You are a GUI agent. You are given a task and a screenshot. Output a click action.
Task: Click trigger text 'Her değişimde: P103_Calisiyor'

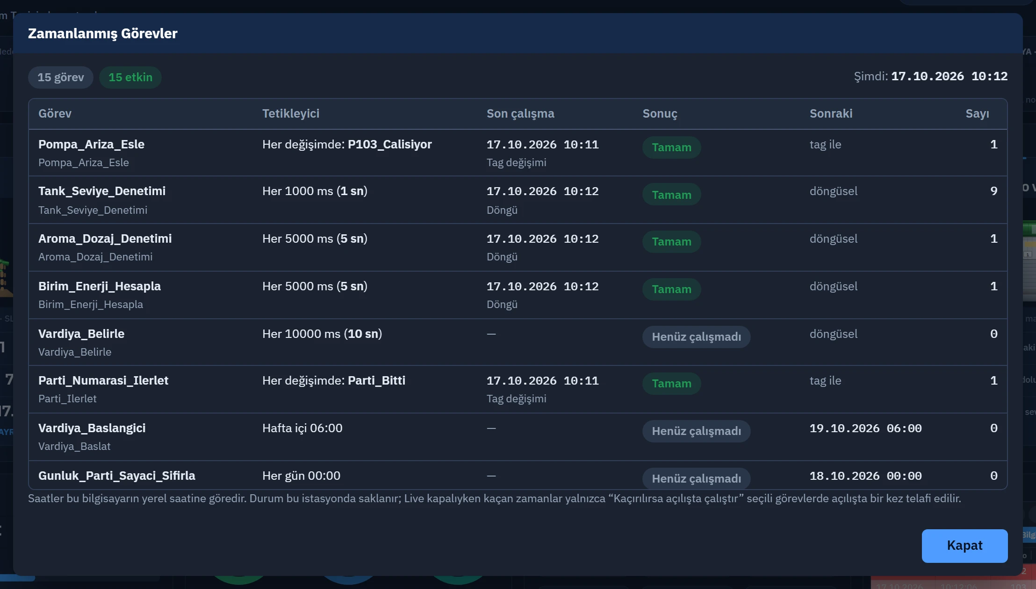[x=347, y=144]
